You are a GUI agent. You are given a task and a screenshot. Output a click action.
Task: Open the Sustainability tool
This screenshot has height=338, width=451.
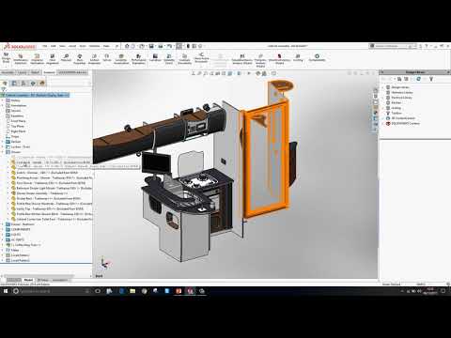tap(317, 57)
